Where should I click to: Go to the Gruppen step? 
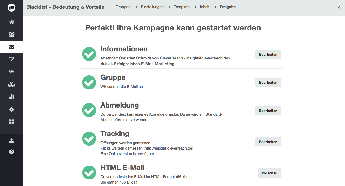123,7
